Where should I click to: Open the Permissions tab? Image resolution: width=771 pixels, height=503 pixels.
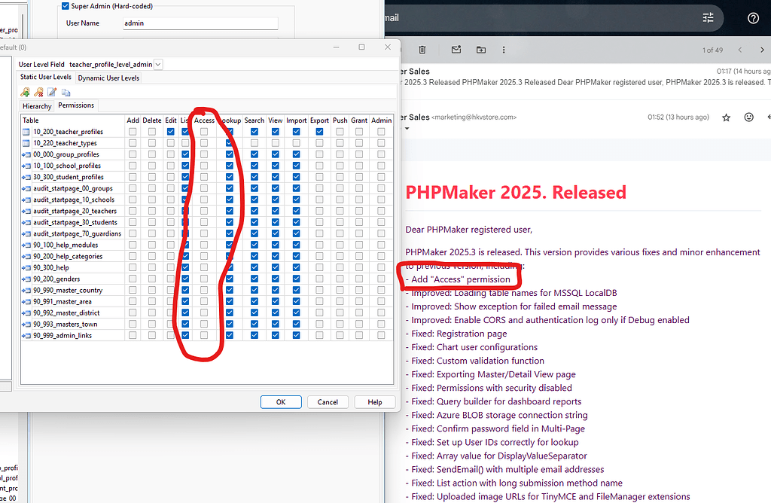click(76, 105)
